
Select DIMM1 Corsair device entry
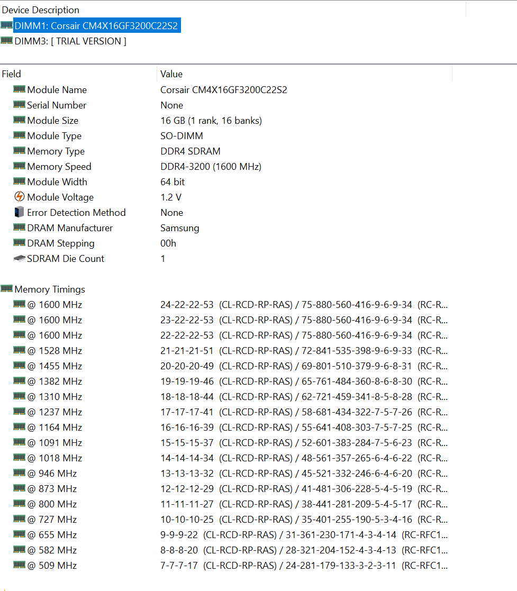97,25
